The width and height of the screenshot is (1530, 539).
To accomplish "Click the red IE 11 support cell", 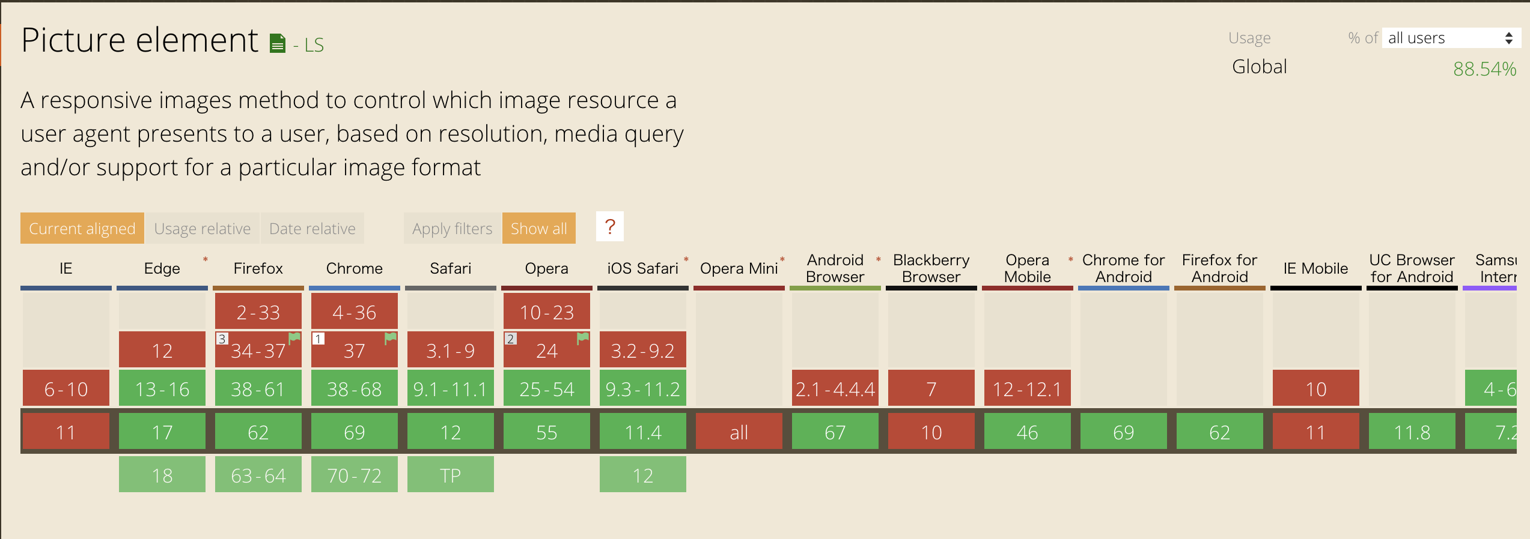I will (x=66, y=432).
